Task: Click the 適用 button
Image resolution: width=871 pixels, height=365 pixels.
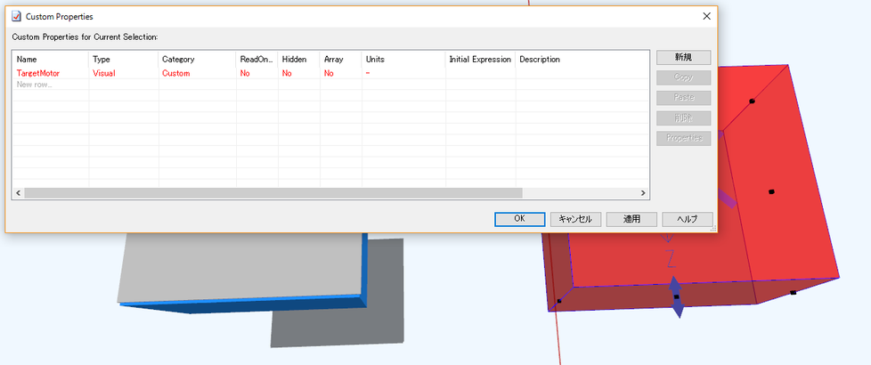Action: tap(631, 219)
